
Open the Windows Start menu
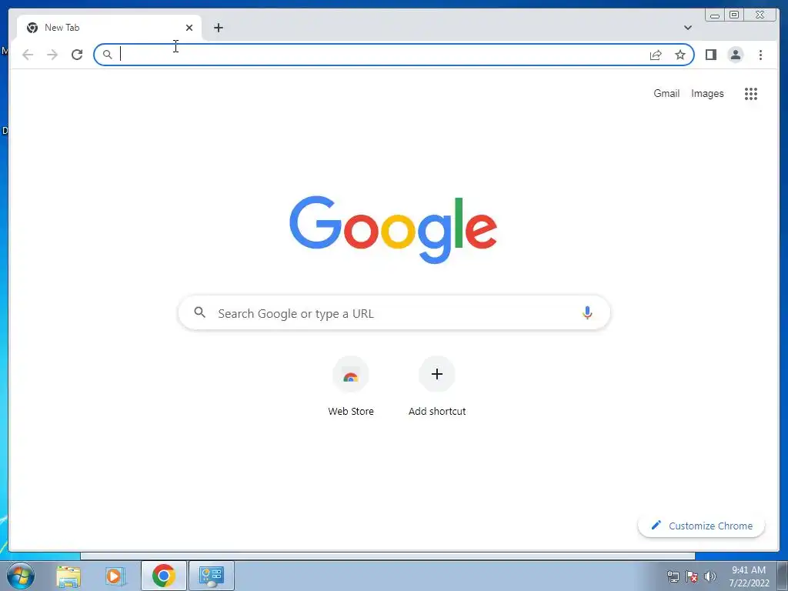pos(20,576)
